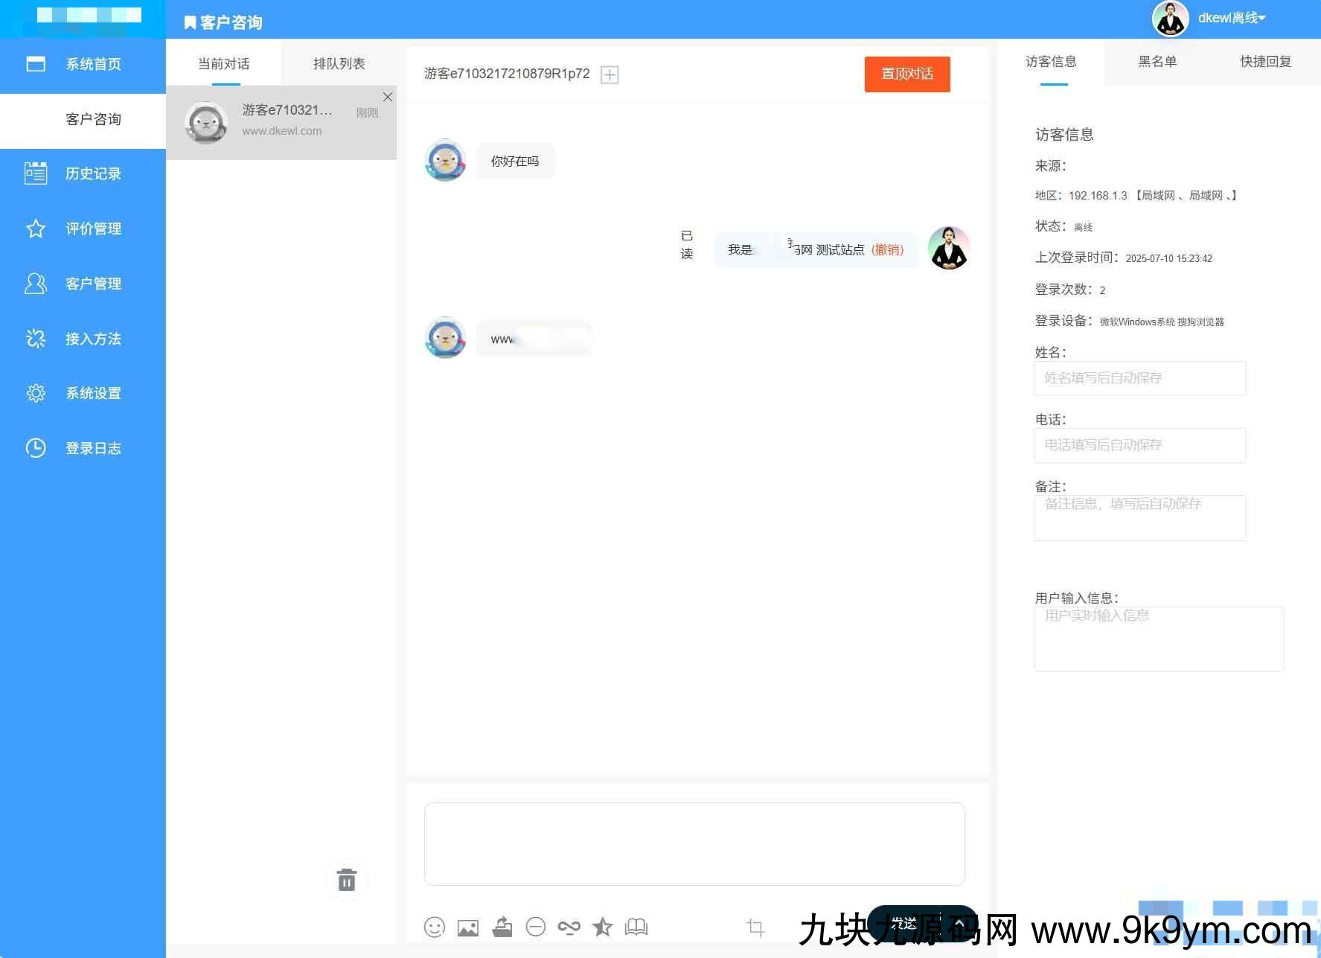Open the 黑名单 tab
Viewport: 1321px width, 958px height.
click(x=1157, y=62)
